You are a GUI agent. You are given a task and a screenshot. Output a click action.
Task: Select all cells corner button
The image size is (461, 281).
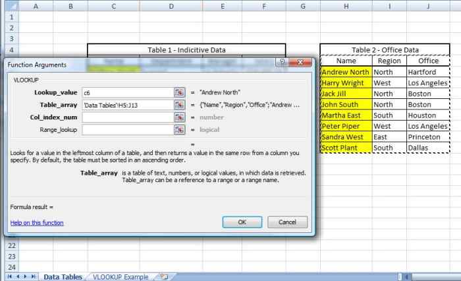(12, 6)
